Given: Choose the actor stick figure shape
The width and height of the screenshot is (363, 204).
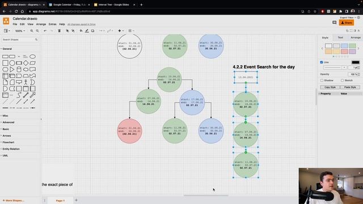Looking at the screenshot, I should pos(26,82).
